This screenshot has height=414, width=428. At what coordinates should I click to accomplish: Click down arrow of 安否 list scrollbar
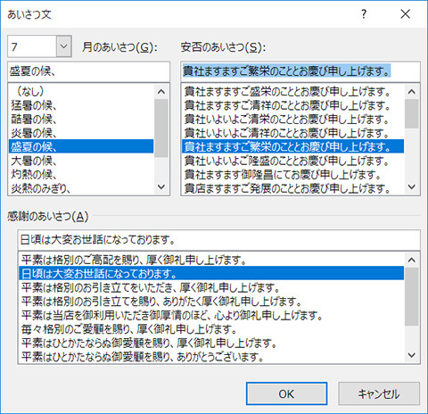(412, 186)
